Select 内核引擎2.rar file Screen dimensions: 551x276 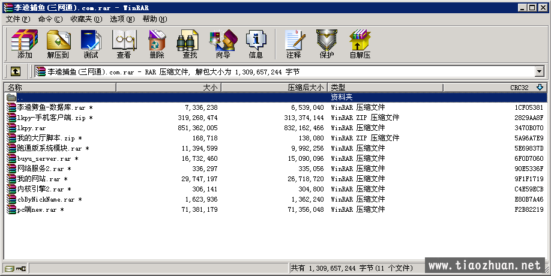click(44, 189)
